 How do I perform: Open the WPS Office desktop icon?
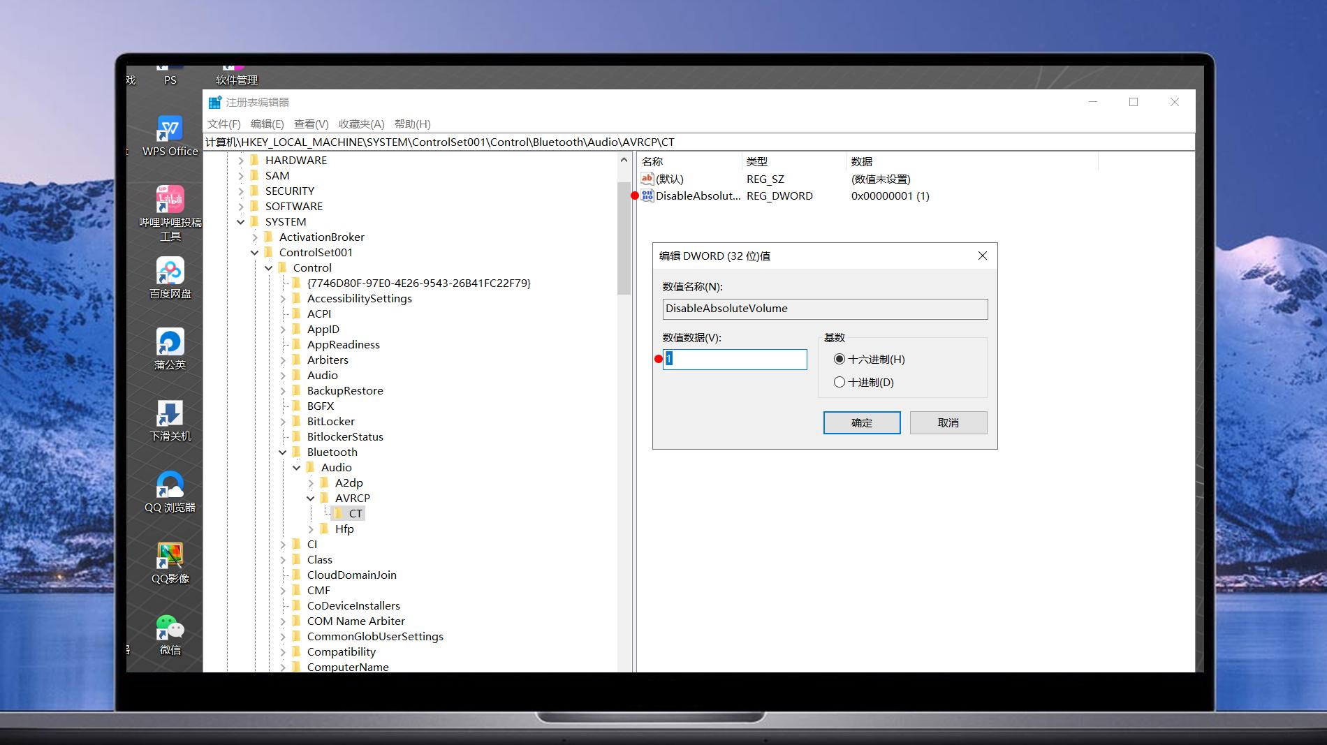coord(170,131)
